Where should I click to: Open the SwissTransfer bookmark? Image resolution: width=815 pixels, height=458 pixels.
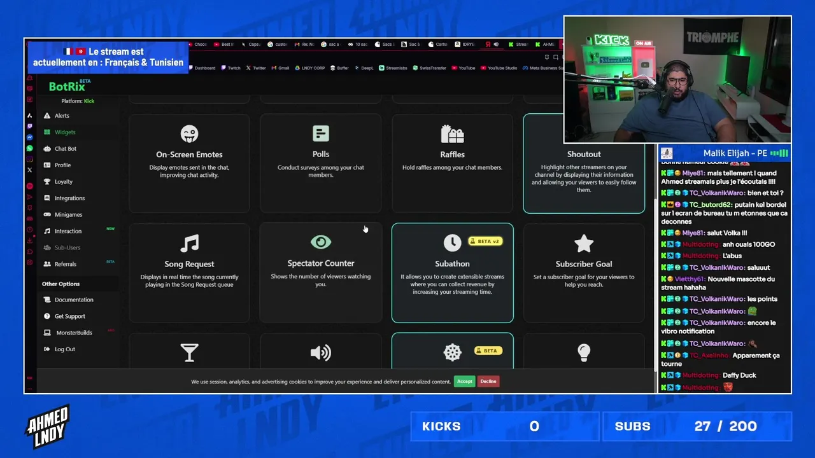click(430, 68)
